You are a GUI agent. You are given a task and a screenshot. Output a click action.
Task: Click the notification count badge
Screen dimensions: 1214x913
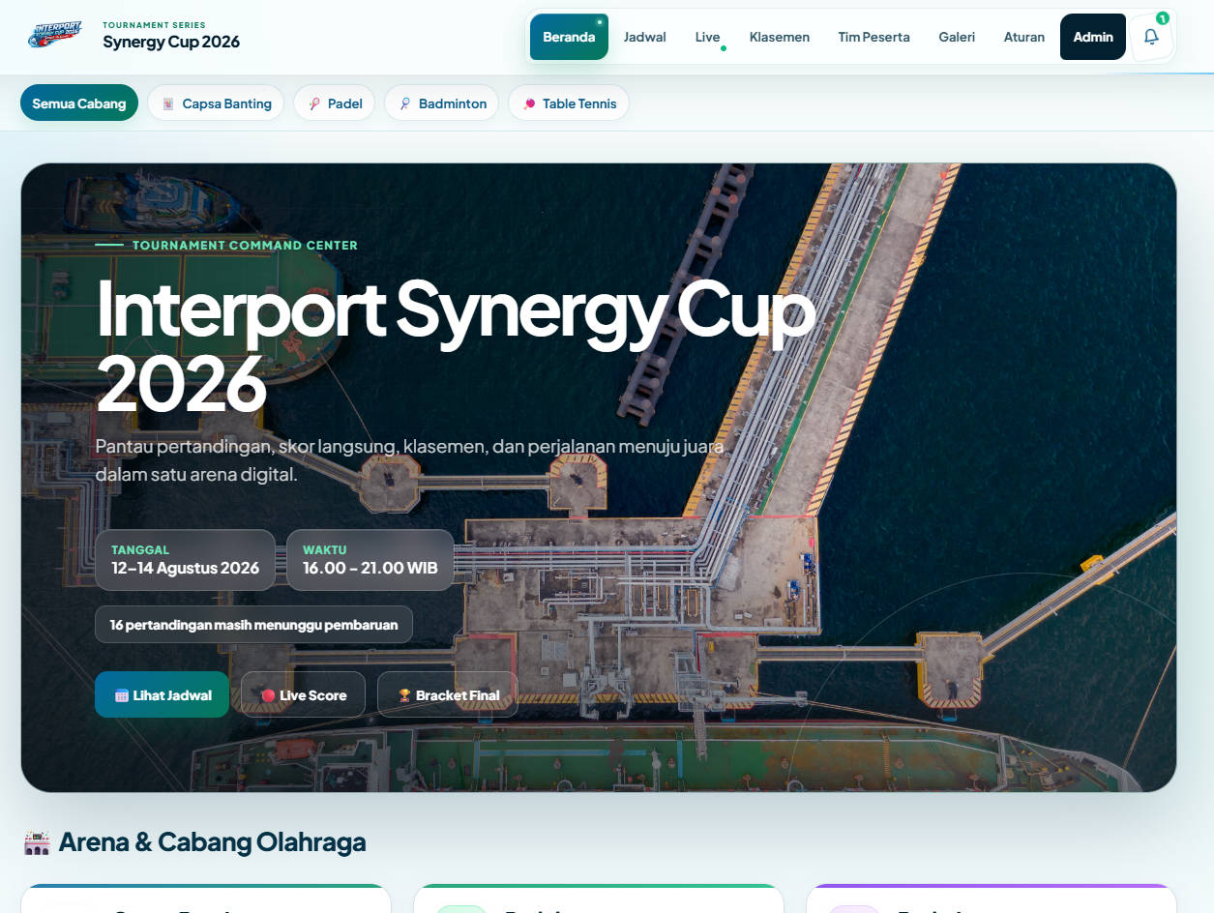[1162, 18]
